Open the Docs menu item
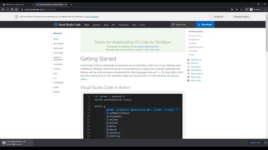Screen dimensions: 268x150 [87, 25]
